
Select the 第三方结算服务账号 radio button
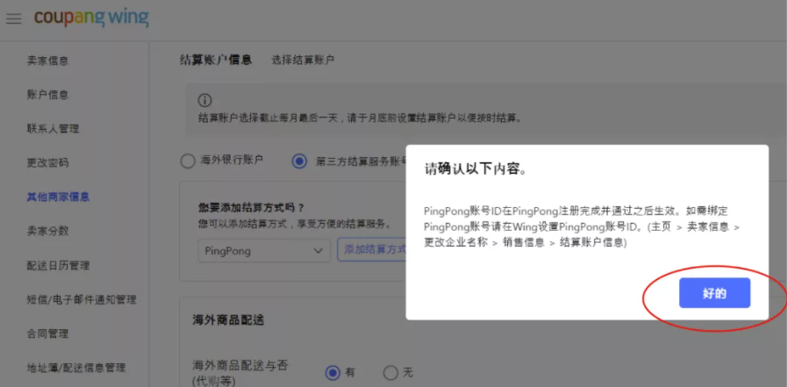tap(299, 161)
